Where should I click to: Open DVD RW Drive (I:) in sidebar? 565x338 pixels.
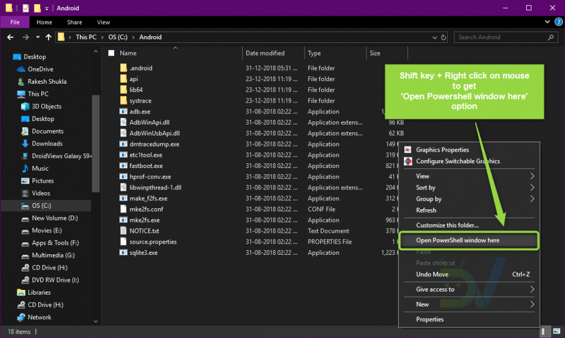55,280
